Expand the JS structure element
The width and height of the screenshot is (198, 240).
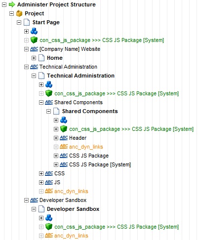click(x=41, y=182)
